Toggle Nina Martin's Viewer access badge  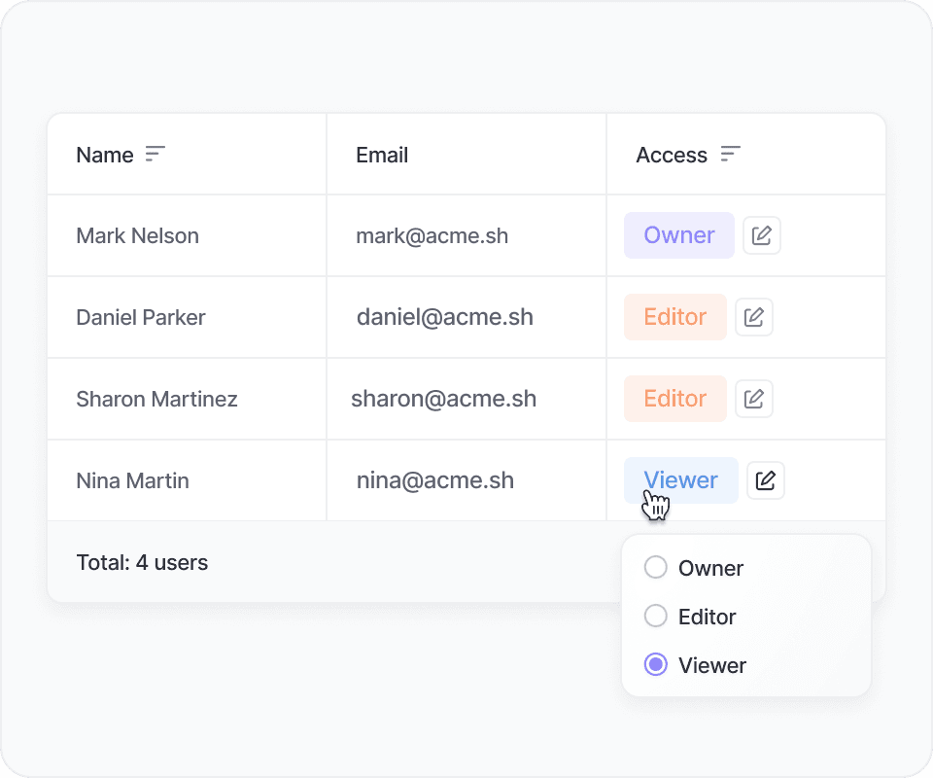681,480
